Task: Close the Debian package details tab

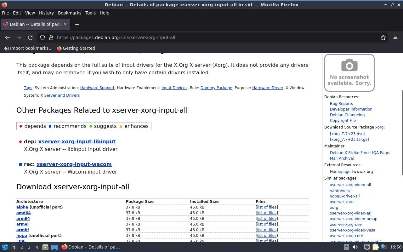Action: coord(65,24)
